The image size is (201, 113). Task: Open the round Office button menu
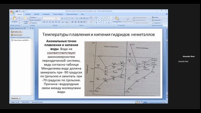12,12
